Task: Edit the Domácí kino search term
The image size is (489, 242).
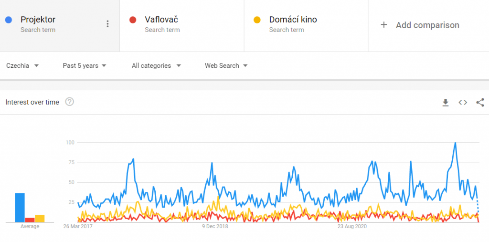Action: pyautogui.click(x=293, y=20)
